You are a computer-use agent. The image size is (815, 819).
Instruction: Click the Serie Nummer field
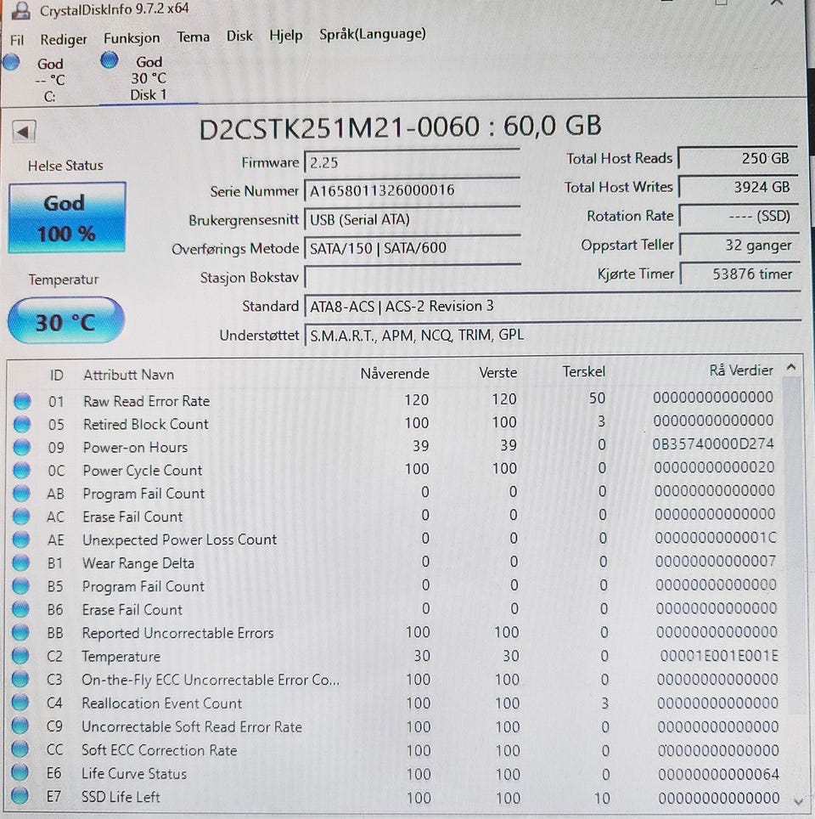point(412,190)
